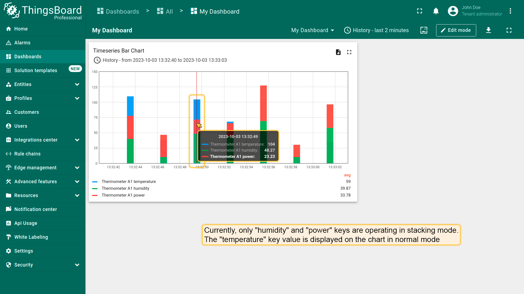Open the My Dashboard state dropdown

click(312, 30)
